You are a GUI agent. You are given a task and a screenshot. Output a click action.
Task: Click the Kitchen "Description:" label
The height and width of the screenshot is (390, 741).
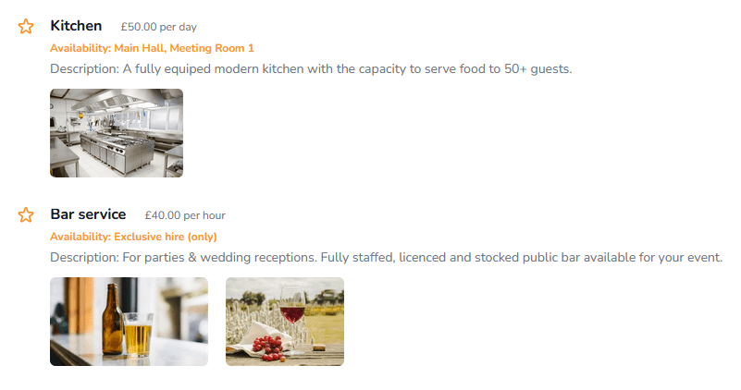point(84,68)
